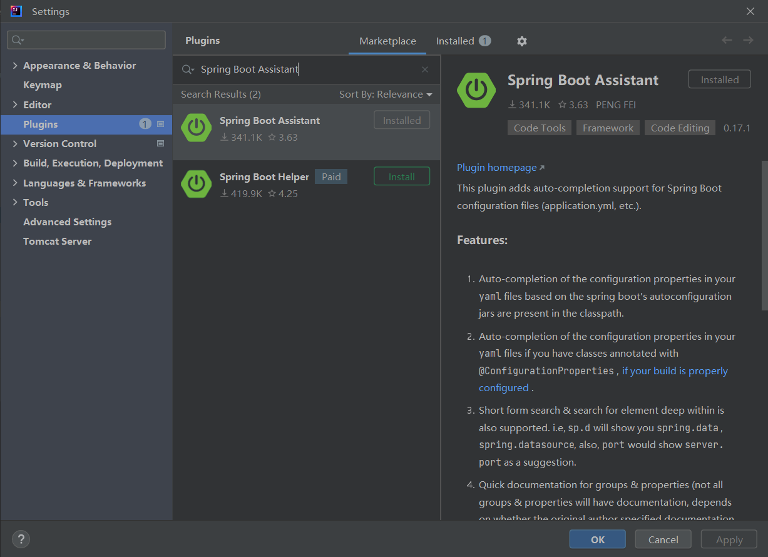Click the Spring Boot Helper plugin icon
The height and width of the screenshot is (557, 768).
pyautogui.click(x=196, y=183)
